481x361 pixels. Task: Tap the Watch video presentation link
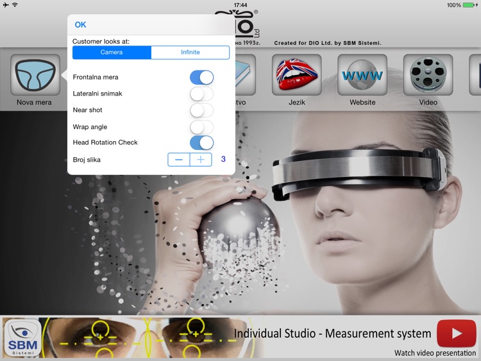click(435, 353)
